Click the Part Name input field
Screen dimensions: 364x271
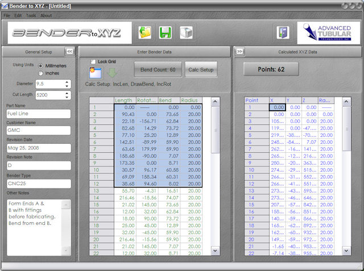[x=38, y=114]
